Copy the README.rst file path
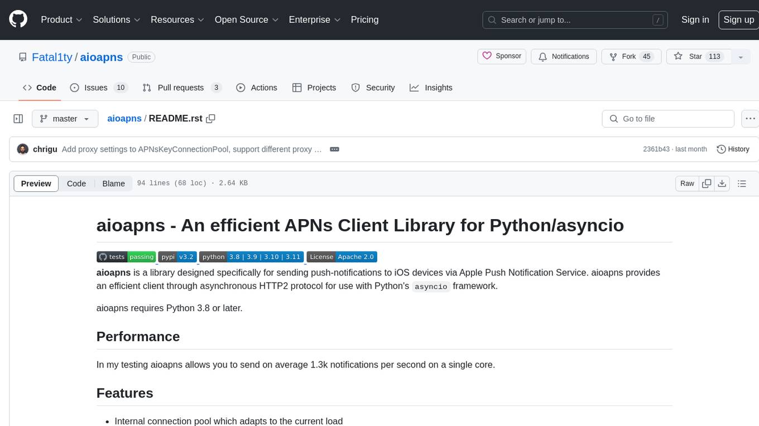 (210, 119)
